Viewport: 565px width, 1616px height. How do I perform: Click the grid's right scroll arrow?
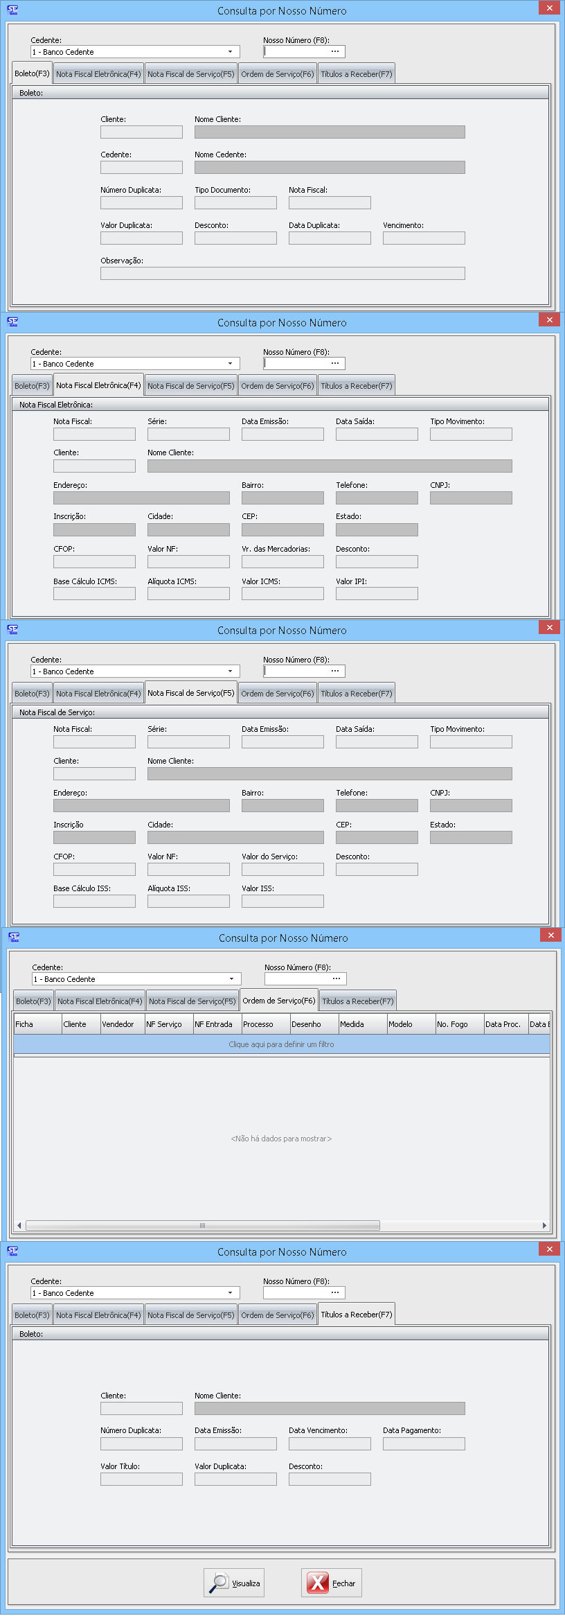click(544, 1225)
